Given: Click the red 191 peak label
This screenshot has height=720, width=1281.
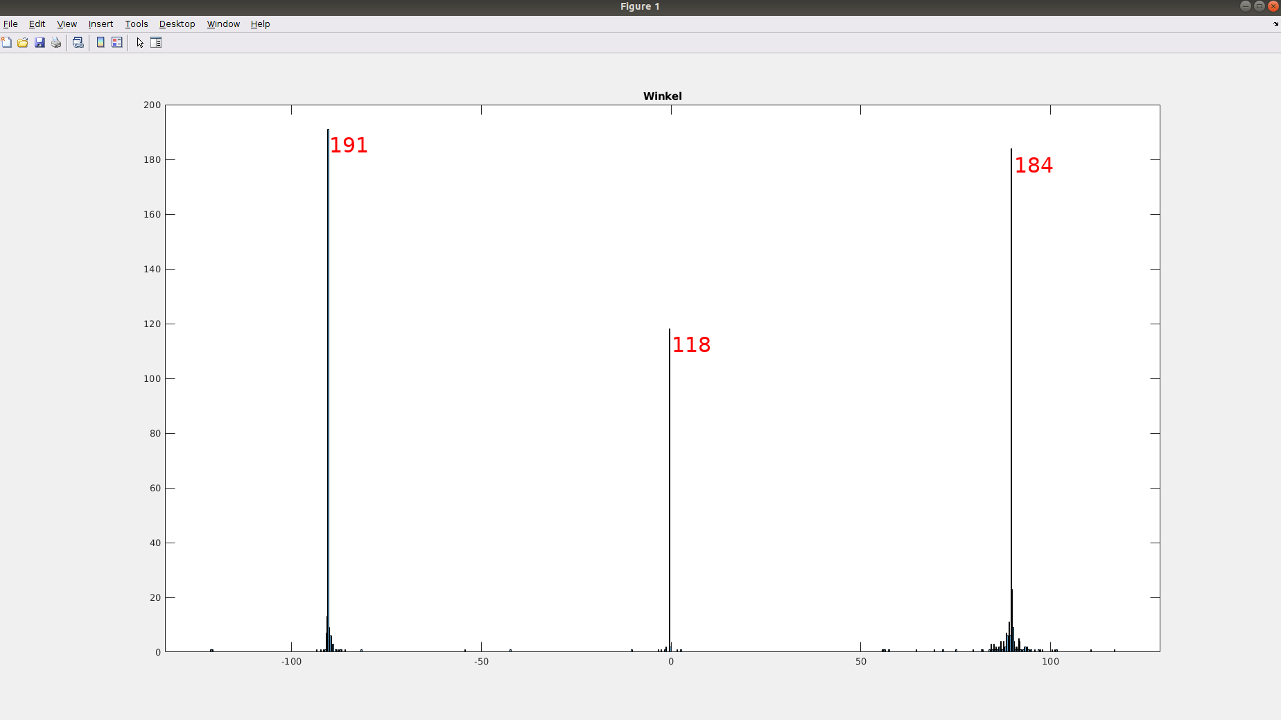Looking at the screenshot, I should point(349,145).
